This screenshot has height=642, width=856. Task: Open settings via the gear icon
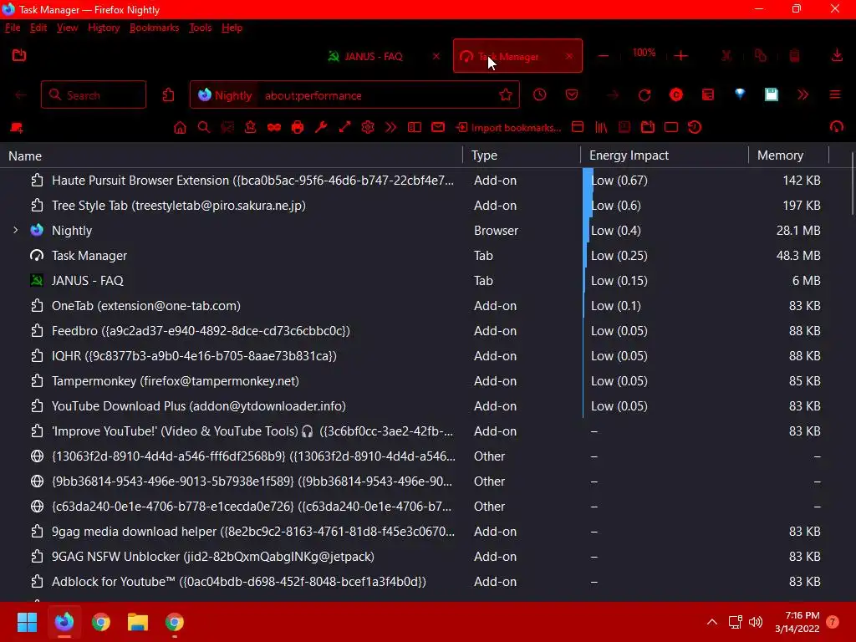368,128
